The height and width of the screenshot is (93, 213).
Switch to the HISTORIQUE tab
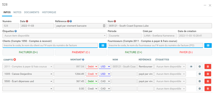pos(49,12)
